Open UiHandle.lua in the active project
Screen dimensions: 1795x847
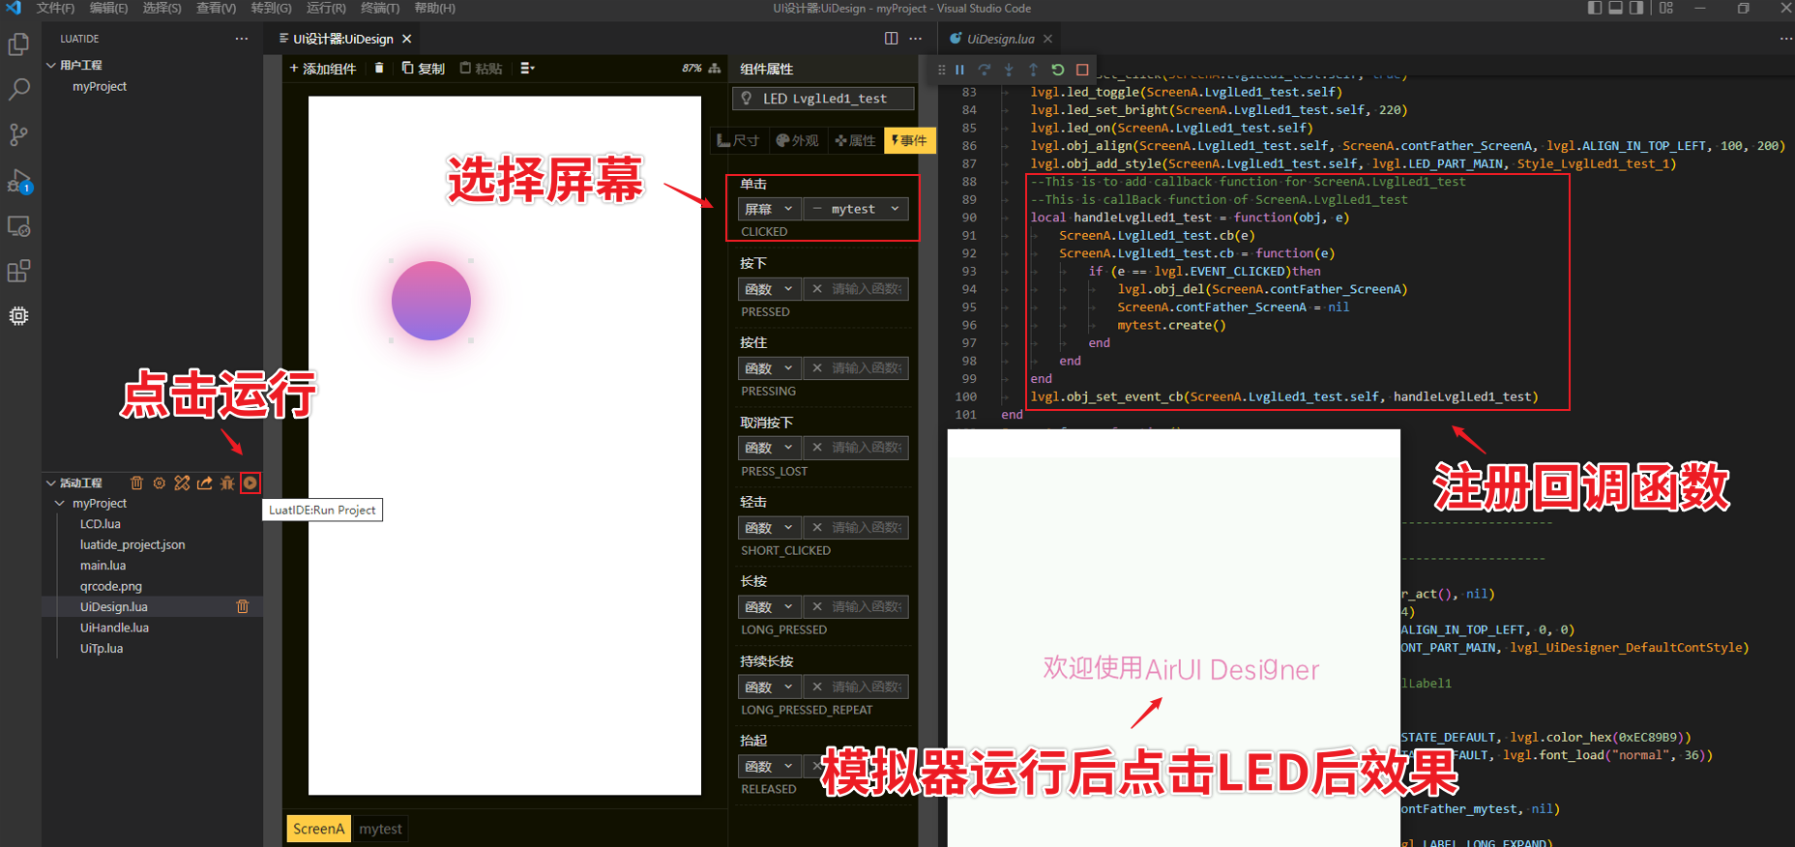pyautogui.click(x=114, y=628)
